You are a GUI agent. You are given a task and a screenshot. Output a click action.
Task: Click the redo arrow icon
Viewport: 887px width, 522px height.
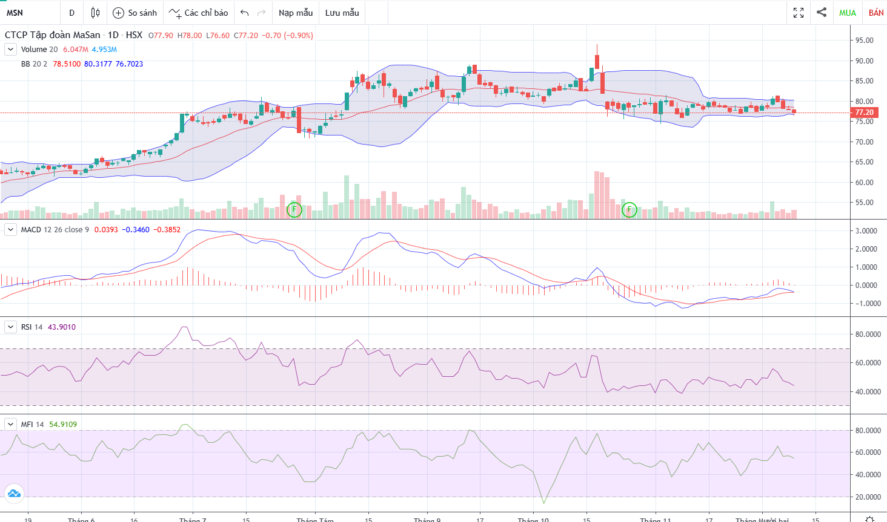(262, 13)
